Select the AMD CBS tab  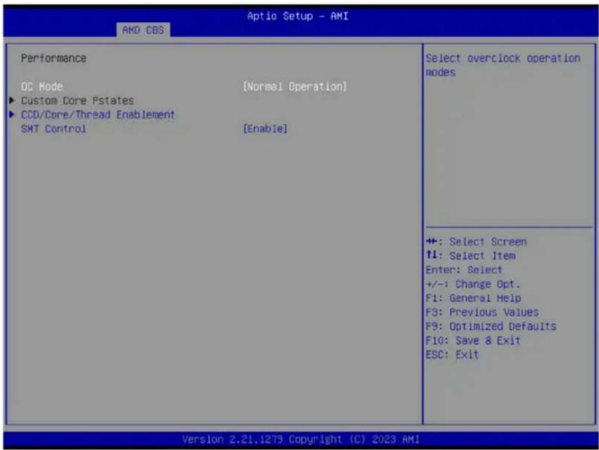[x=143, y=30]
